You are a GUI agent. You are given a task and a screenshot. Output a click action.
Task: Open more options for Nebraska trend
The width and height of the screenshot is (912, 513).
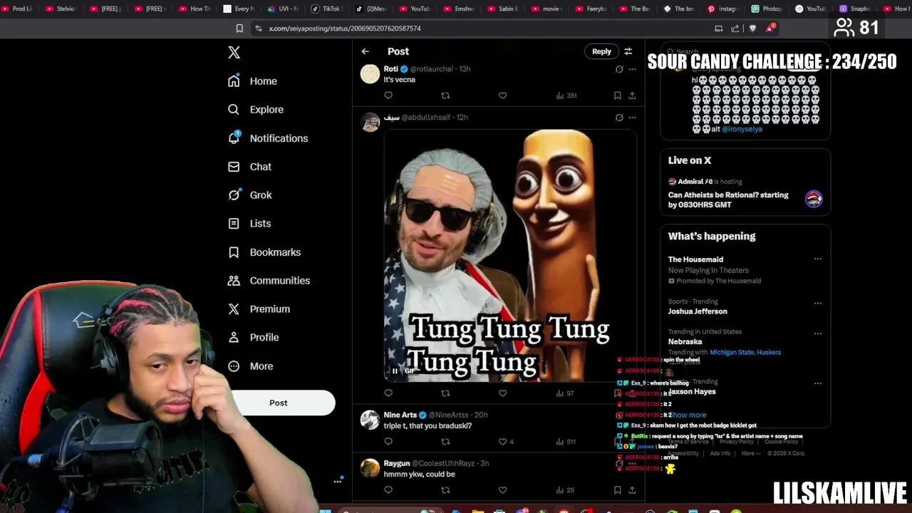click(818, 333)
